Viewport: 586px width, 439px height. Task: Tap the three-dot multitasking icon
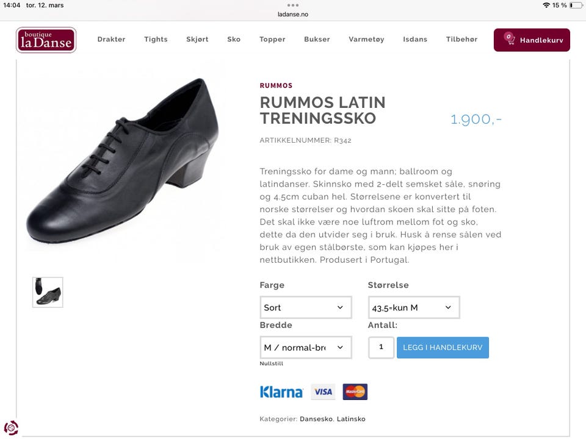(x=293, y=5)
